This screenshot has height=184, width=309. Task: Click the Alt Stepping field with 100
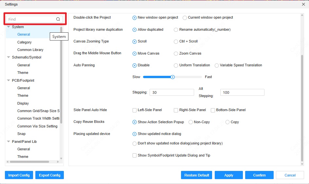click(x=242, y=92)
